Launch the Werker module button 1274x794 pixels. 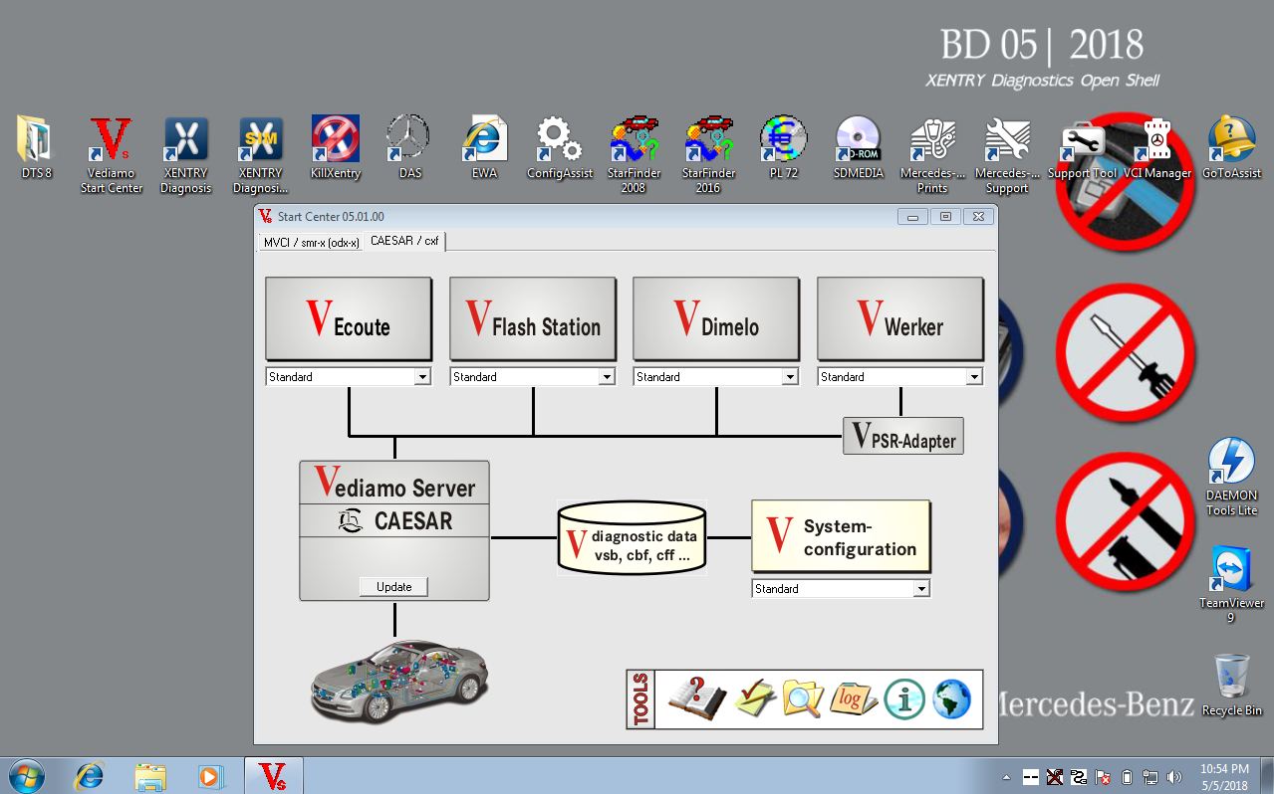click(x=900, y=318)
